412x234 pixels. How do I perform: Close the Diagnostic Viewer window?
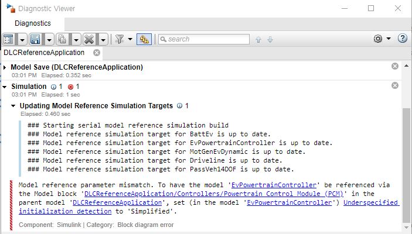tap(398, 8)
